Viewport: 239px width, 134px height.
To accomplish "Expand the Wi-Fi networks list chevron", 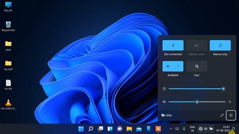I will coord(178,66).
